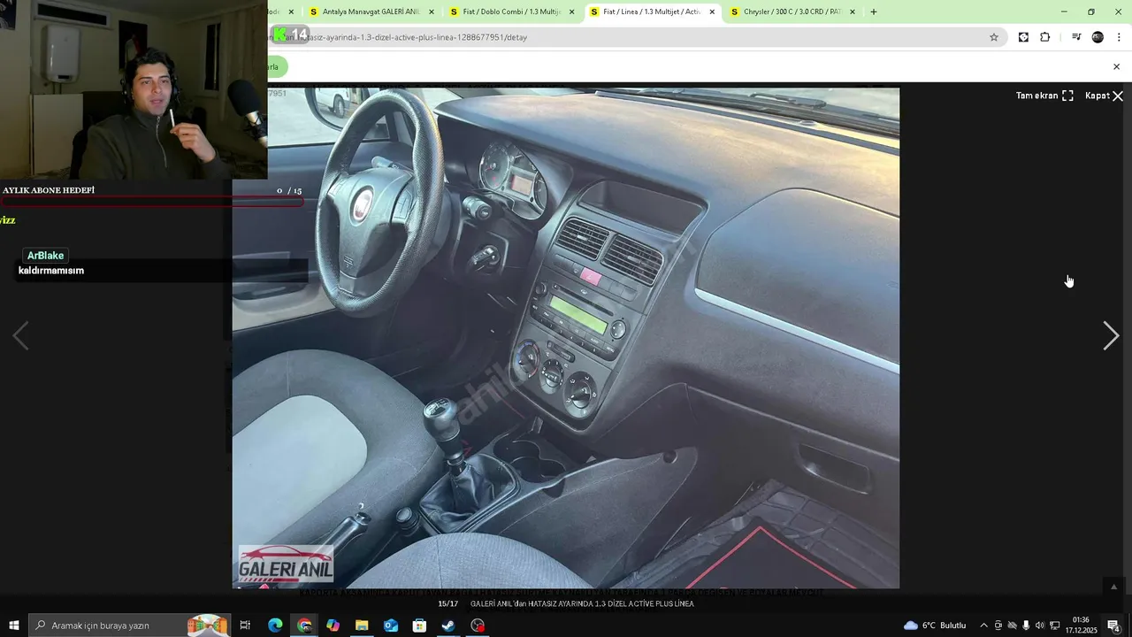
Task: Bookmark this page with the star icon
Action: [994, 37]
